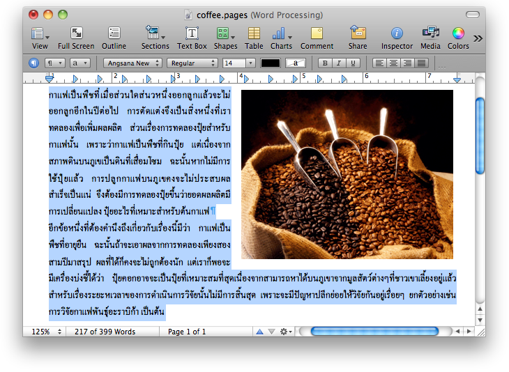Open the Shapes menu

click(225, 38)
